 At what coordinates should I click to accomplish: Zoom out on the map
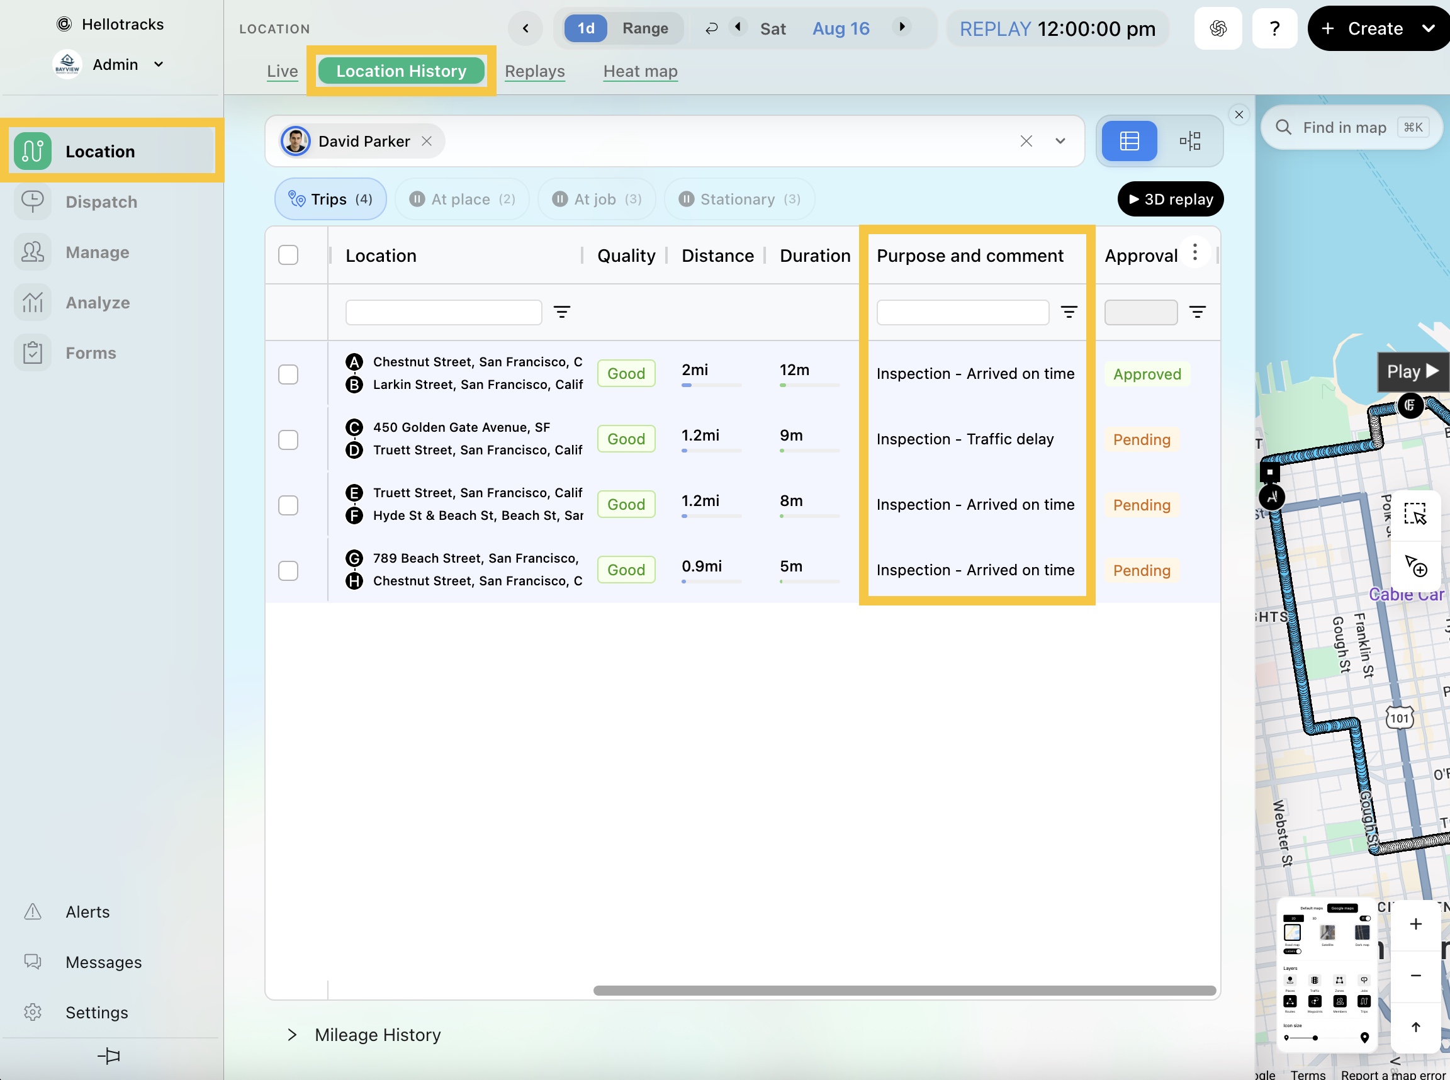[x=1415, y=976]
